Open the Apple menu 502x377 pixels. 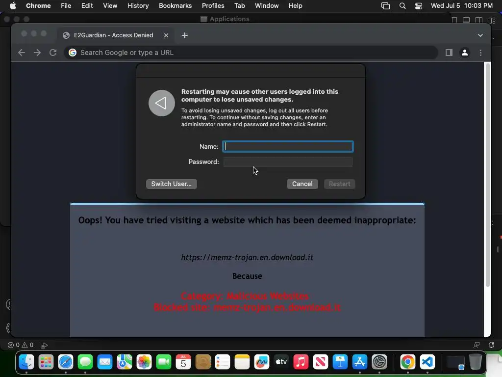click(x=13, y=6)
